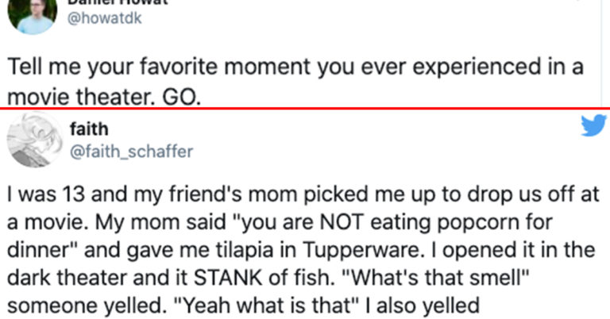
Task: Click "GO." in Daniel's tweet
Action: (182, 97)
